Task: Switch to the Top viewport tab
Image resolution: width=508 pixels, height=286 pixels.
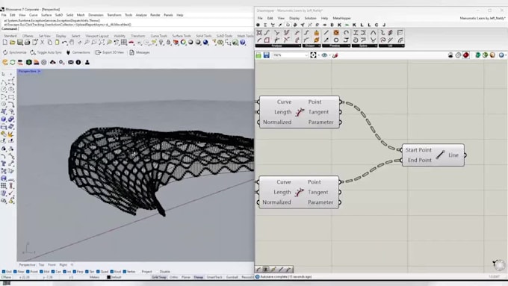Action: pos(42,264)
